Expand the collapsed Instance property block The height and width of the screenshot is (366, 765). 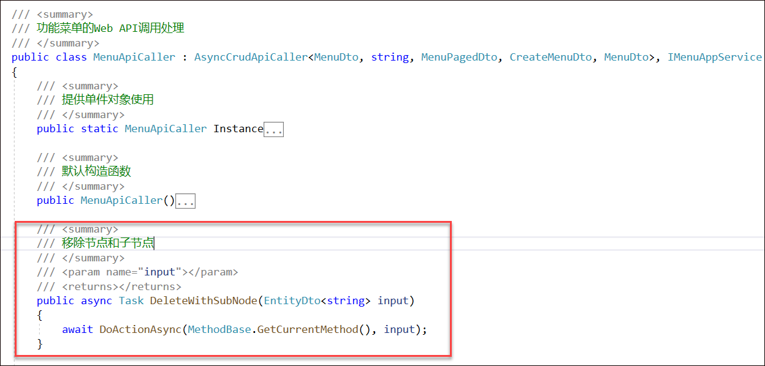coord(273,129)
